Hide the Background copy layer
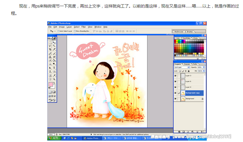This screenshot has height=142, width=243. click(x=175, y=93)
